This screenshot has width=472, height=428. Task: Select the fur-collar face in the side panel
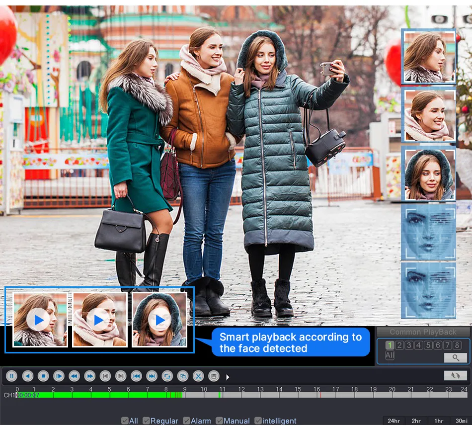tap(428, 57)
